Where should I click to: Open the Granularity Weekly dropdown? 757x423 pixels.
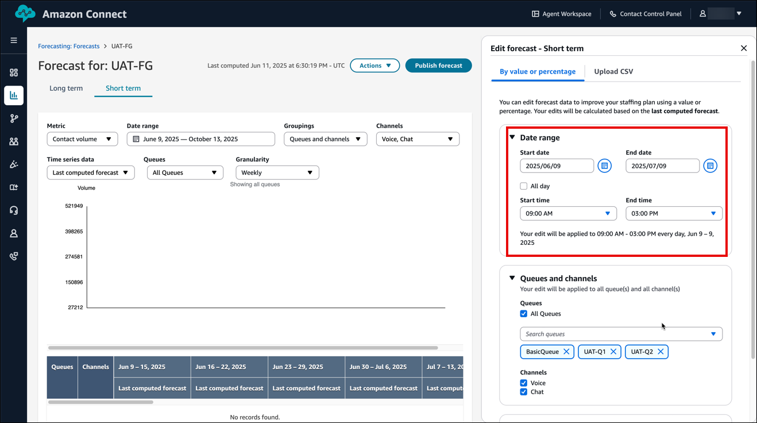277,172
